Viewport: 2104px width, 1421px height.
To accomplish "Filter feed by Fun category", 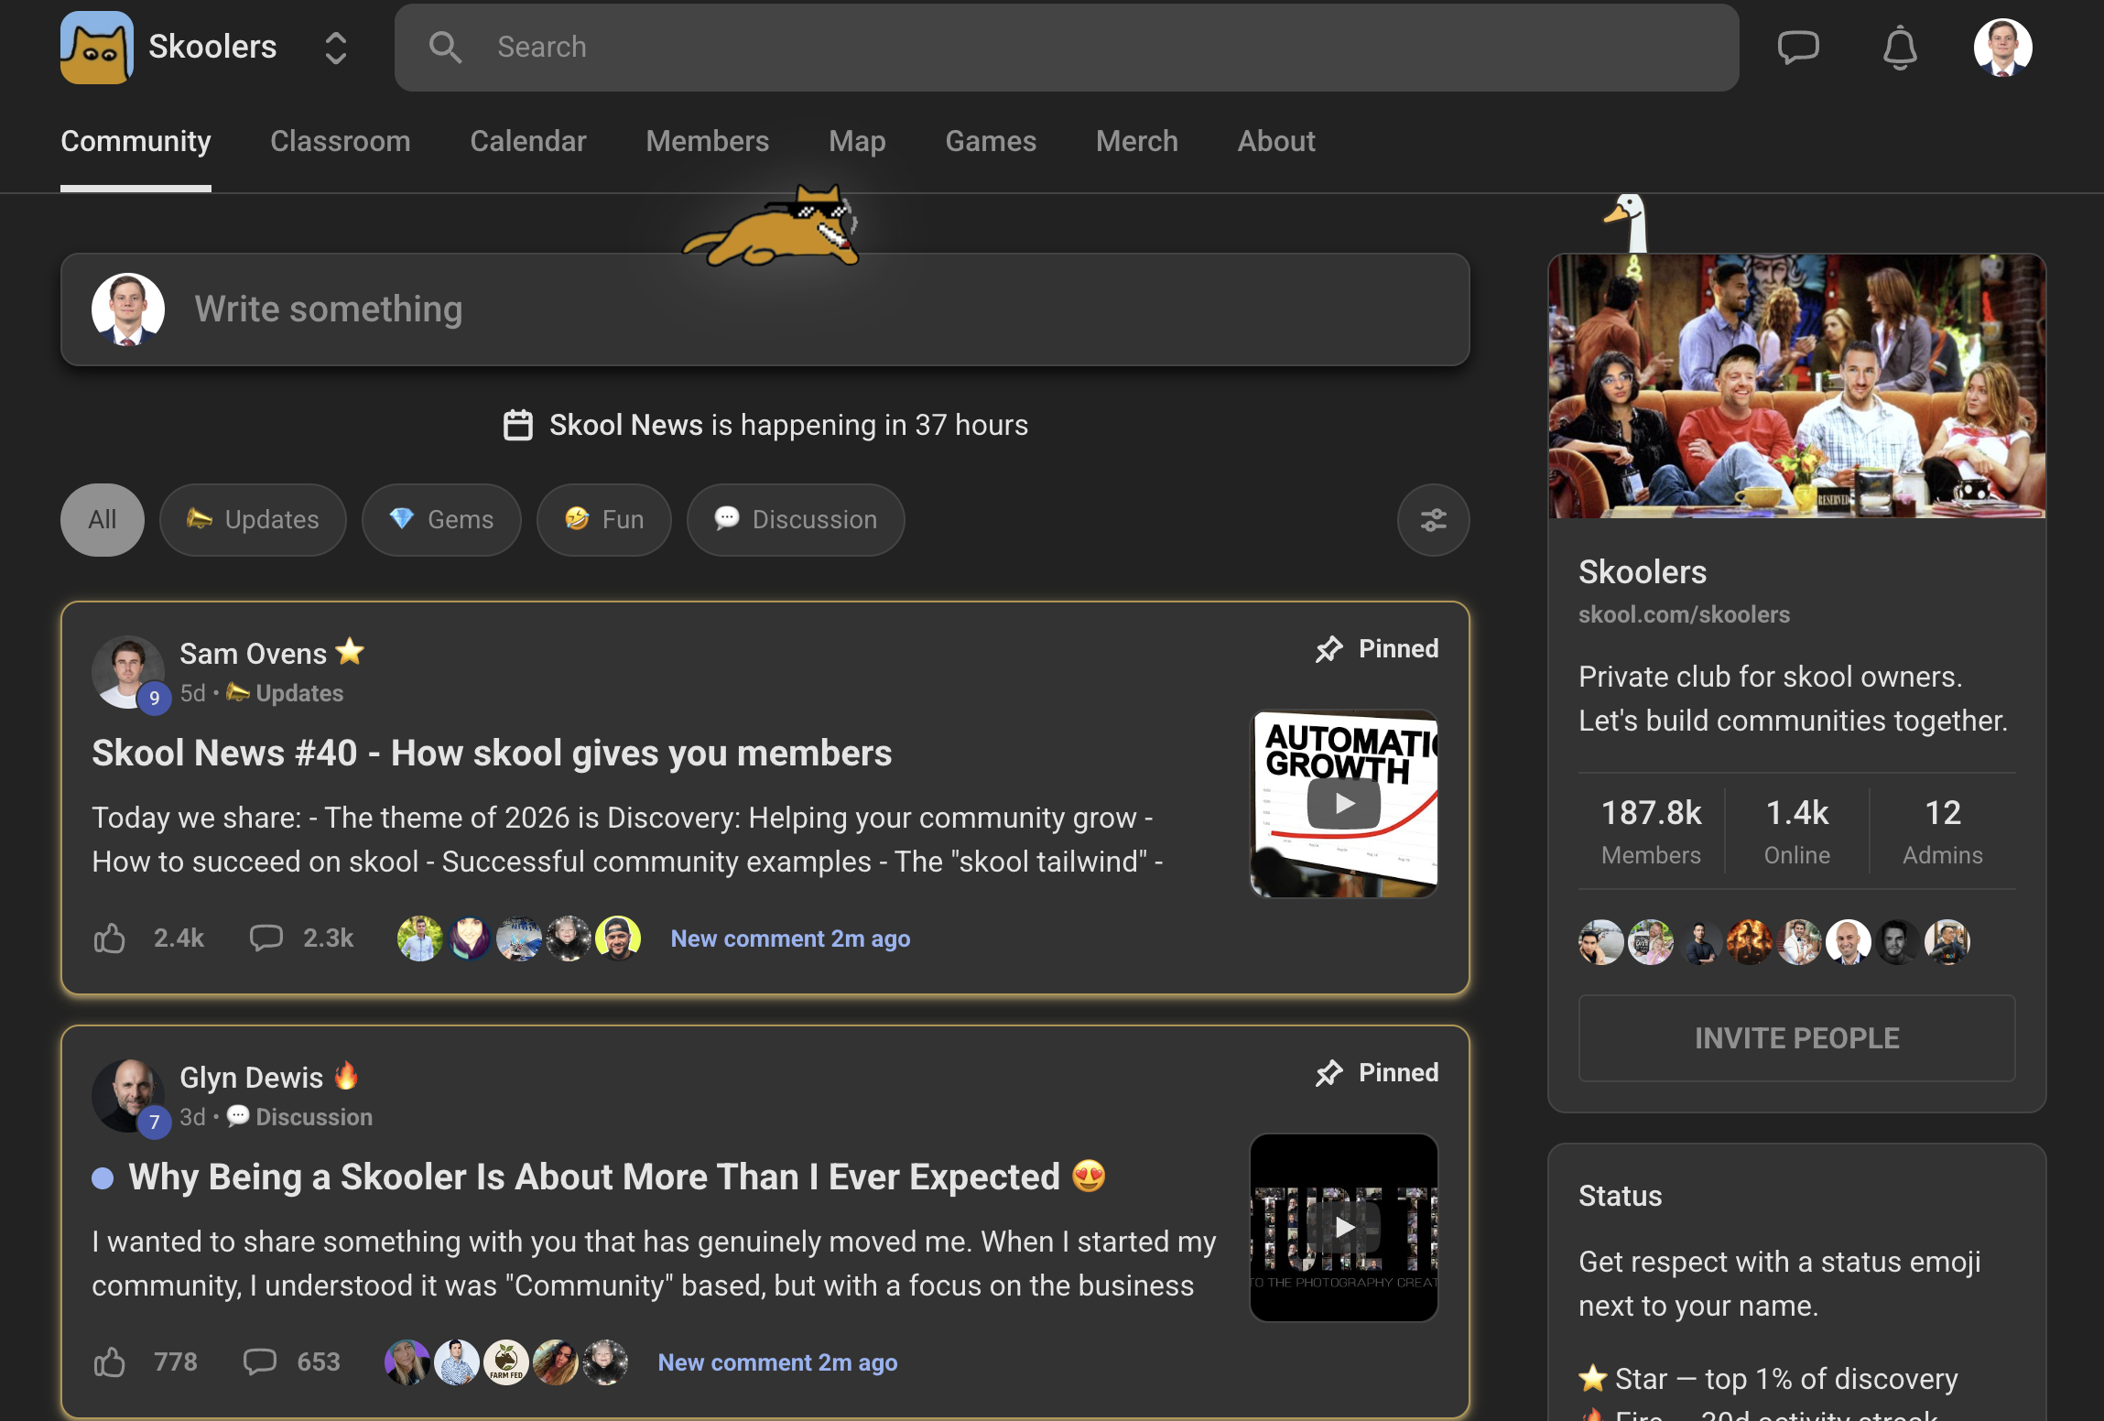I will (604, 520).
